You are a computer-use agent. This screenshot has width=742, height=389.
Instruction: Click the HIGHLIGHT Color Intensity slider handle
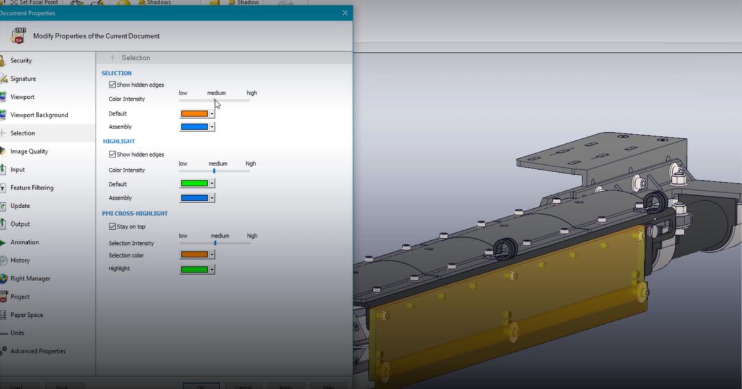[x=214, y=170]
